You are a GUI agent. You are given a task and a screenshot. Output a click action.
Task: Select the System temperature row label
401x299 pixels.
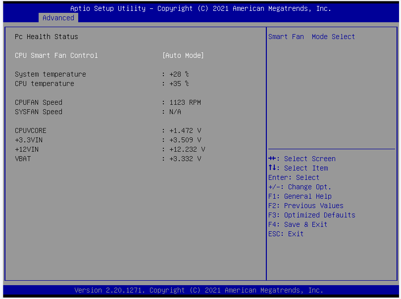point(50,74)
